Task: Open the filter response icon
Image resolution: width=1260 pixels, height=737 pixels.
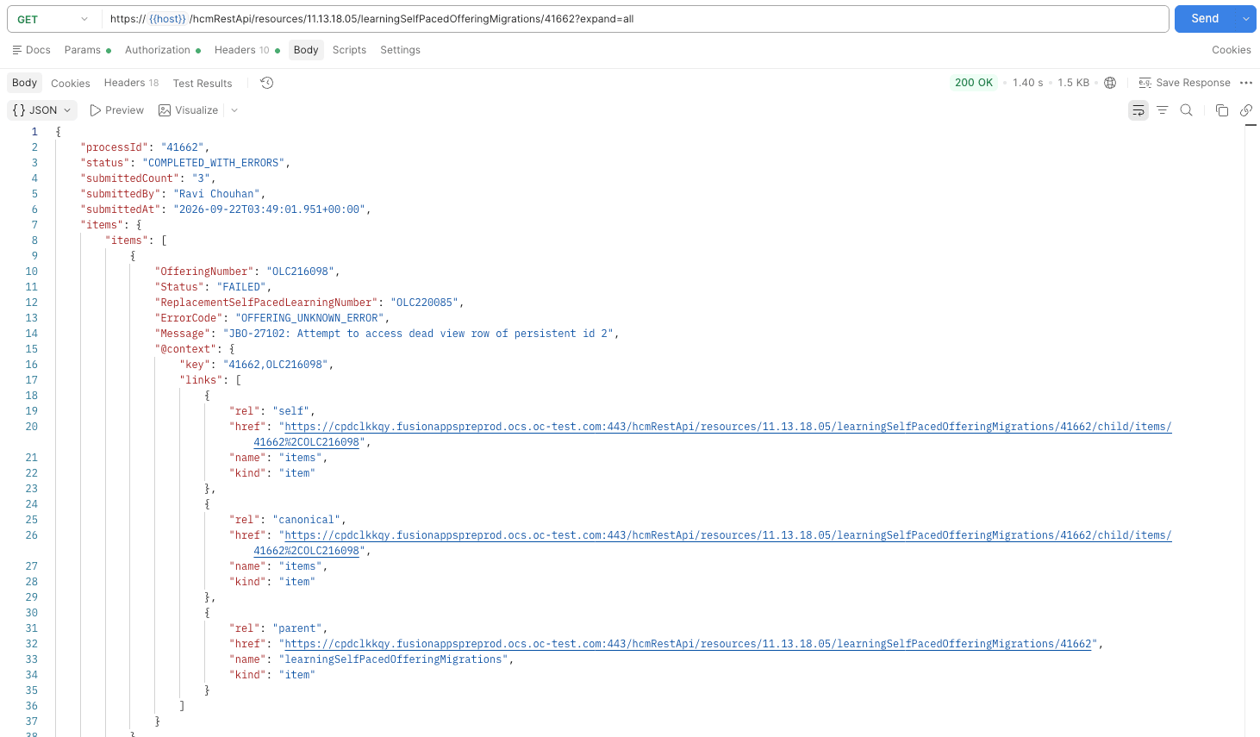Action: [x=1163, y=110]
